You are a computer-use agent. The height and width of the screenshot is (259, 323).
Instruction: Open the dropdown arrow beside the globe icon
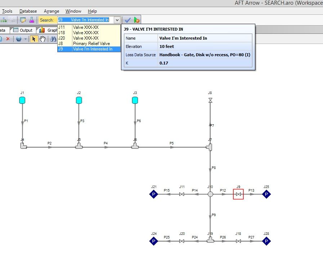[x=25, y=39]
